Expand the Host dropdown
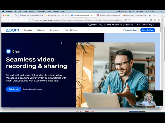The image size is (165, 123). click(x=145, y=25)
